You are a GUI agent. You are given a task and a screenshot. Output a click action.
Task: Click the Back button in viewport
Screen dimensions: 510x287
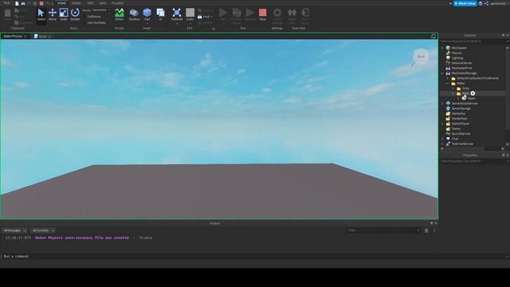click(x=421, y=57)
